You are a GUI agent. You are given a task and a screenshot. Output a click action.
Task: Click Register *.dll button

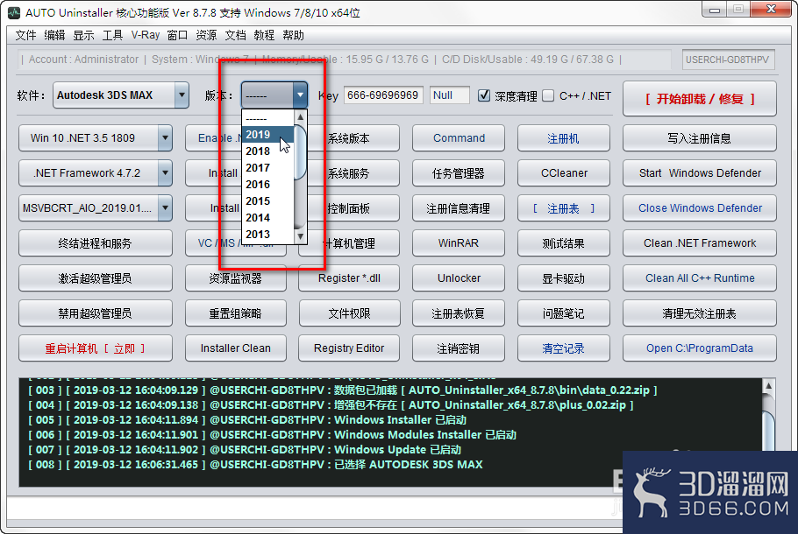tap(349, 278)
